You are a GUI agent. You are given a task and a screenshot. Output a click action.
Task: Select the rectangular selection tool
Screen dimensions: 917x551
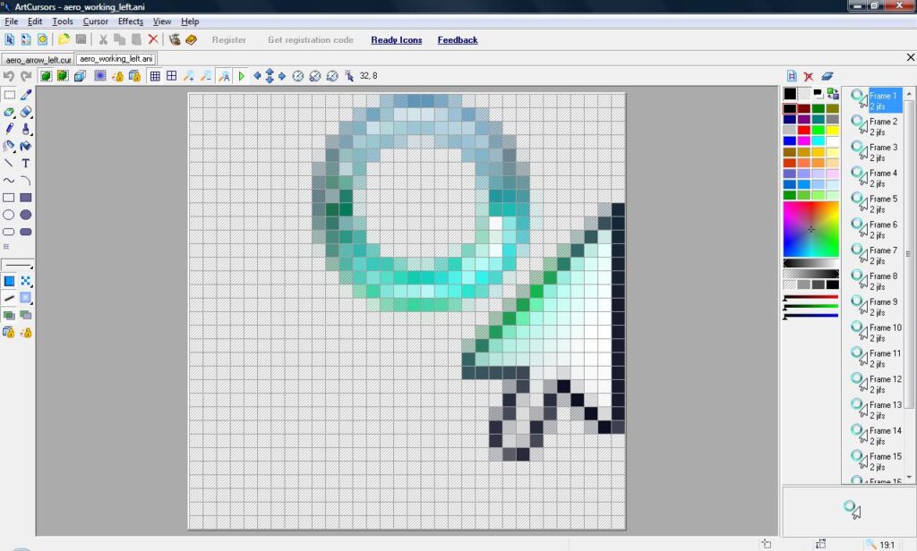pos(9,95)
